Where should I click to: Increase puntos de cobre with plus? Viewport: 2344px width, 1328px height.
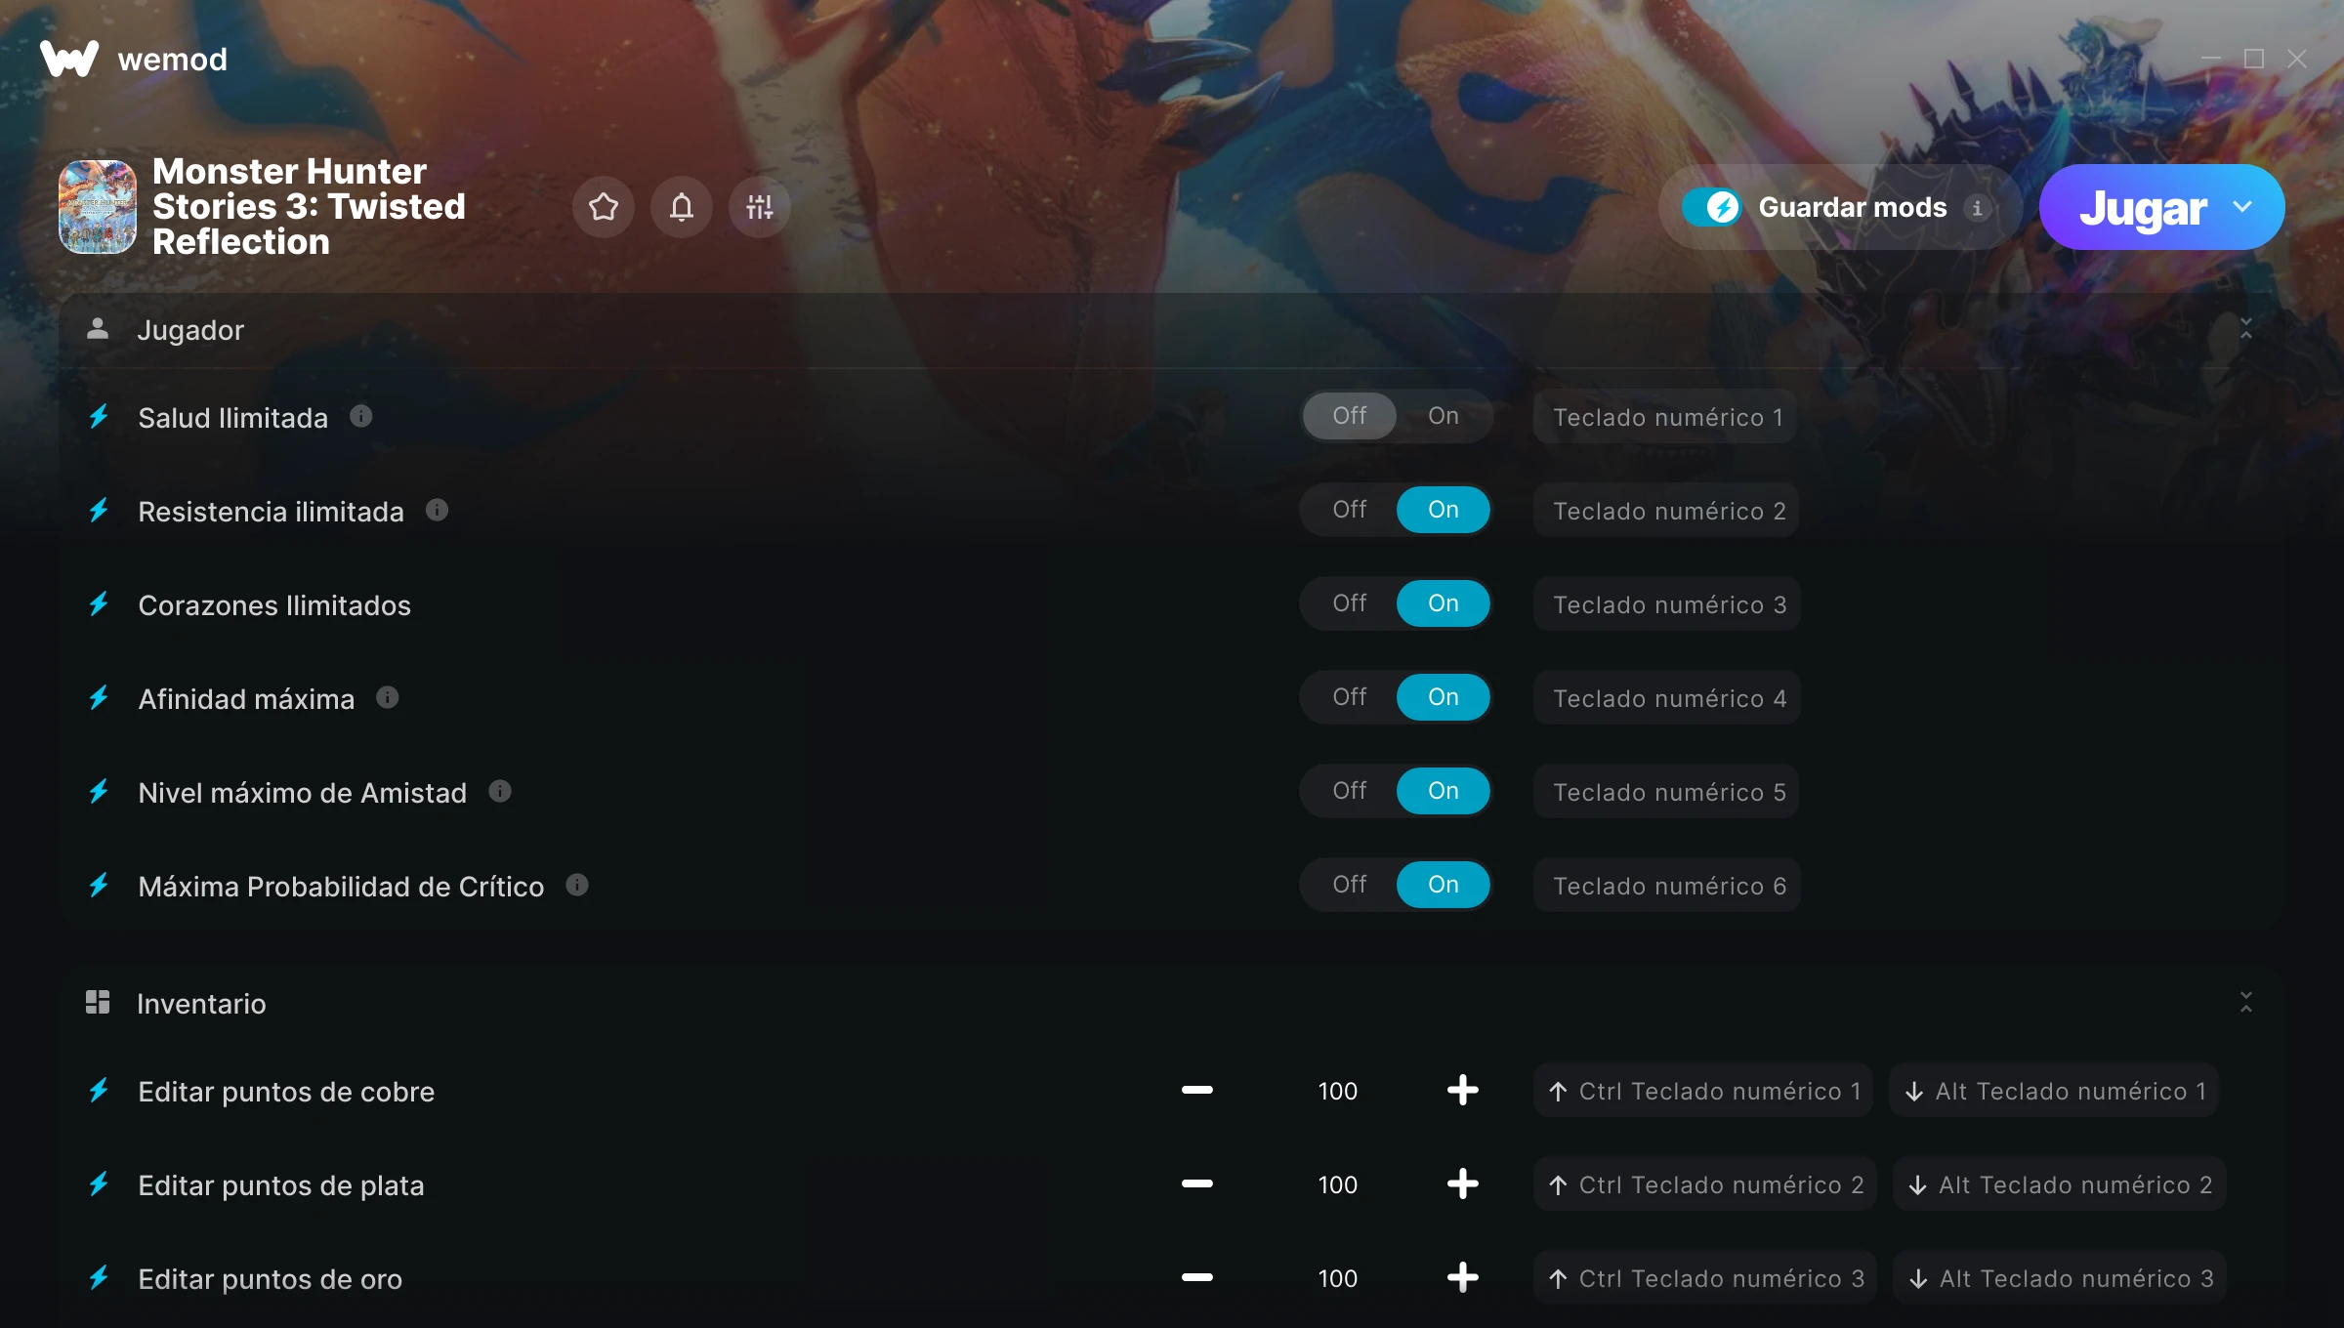pyautogui.click(x=1462, y=1091)
